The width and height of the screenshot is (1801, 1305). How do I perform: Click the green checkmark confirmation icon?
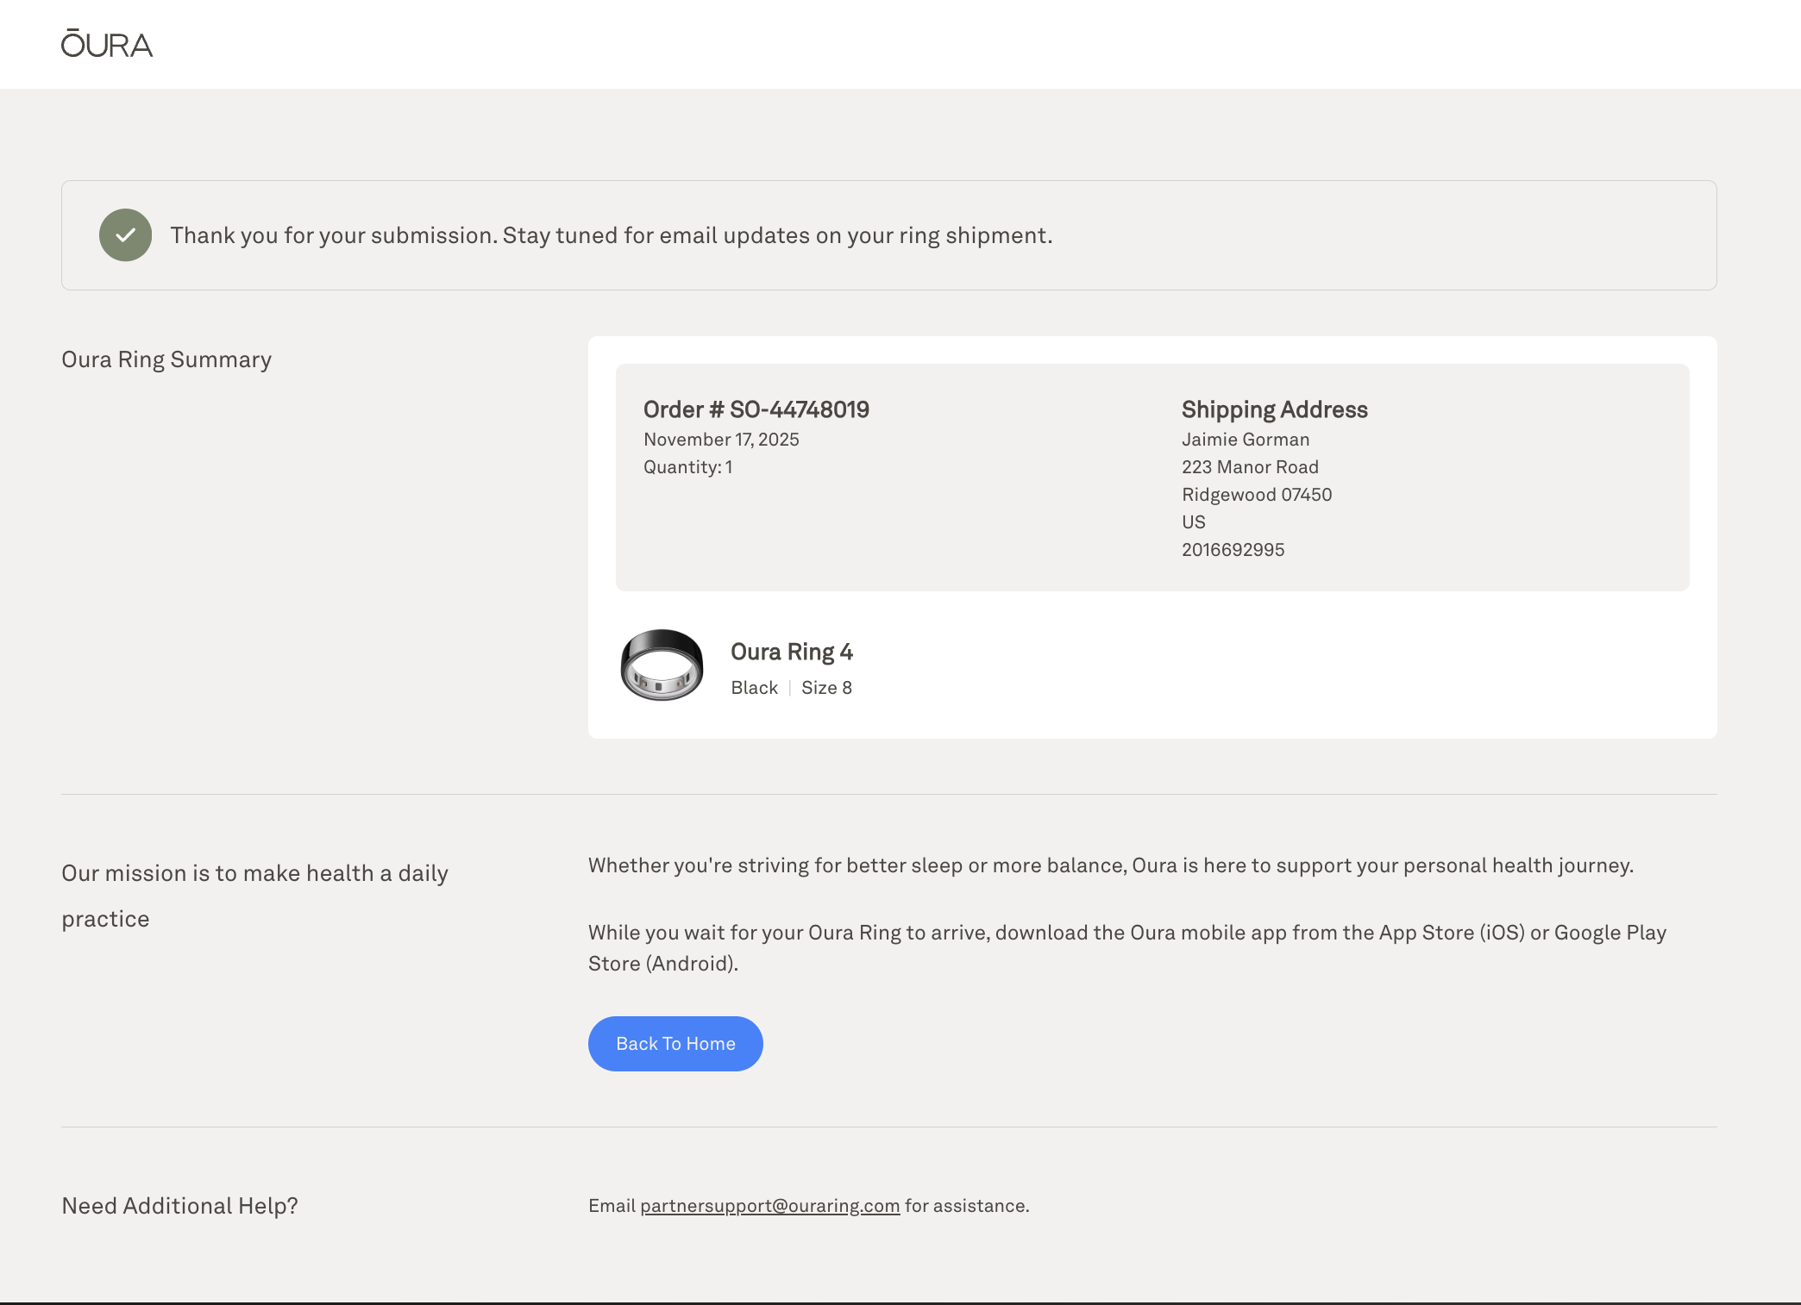click(126, 235)
